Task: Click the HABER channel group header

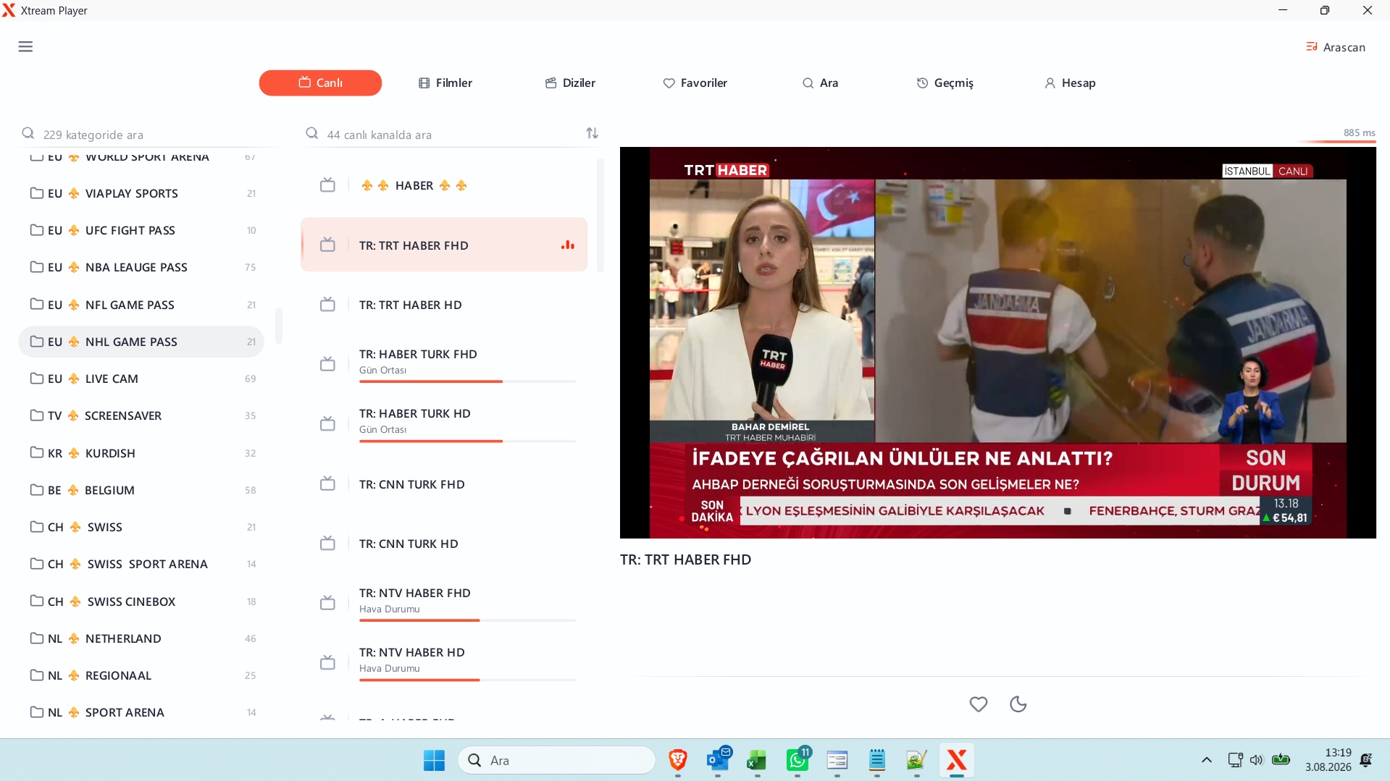Action: coord(444,185)
